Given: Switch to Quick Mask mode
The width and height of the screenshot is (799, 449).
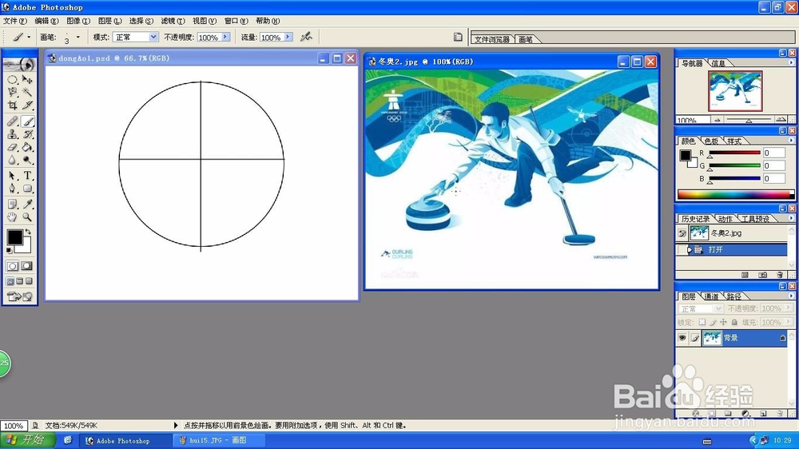Looking at the screenshot, I should pos(26,266).
